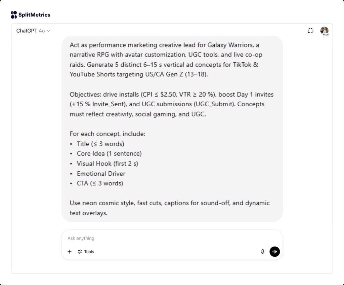Click inside the Ask anything input field

pyautogui.click(x=151, y=238)
